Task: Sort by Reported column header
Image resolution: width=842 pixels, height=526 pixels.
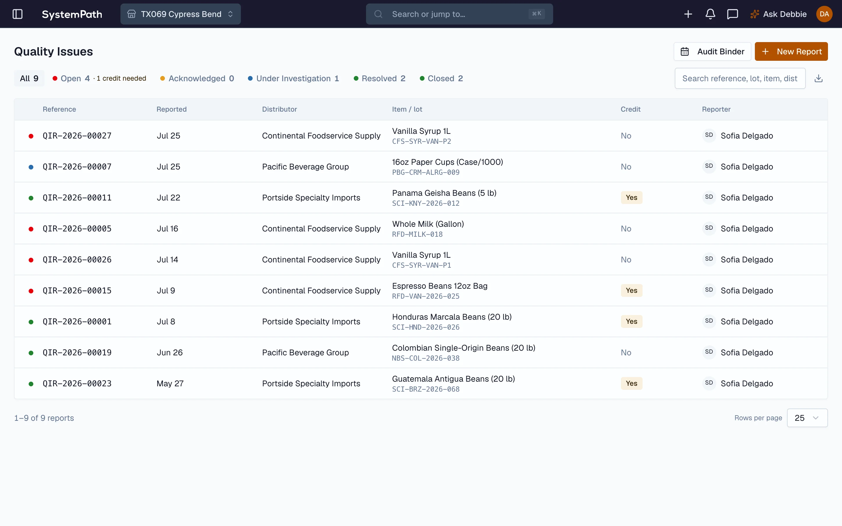Action: tap(172, 109)
